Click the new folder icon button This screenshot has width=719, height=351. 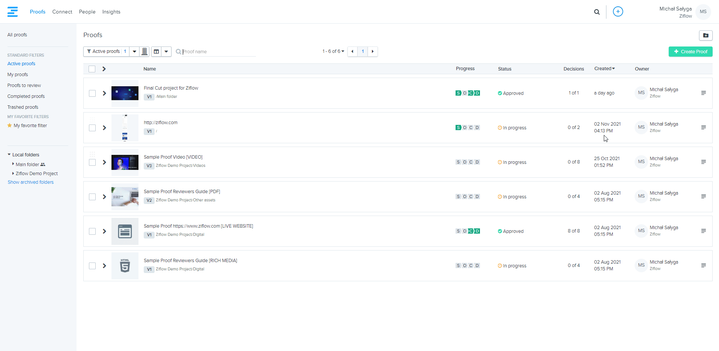[705, 35]
